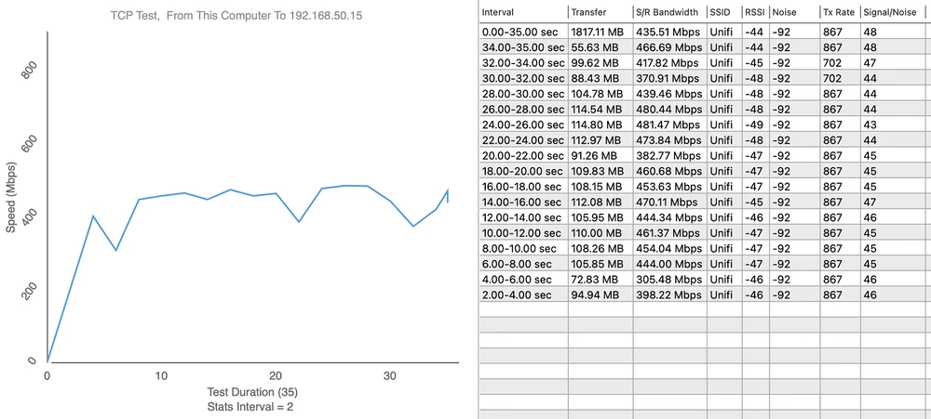Select the 34.00-35.00 sec interval row
Image resolution: width=931 pixels, height=419 pixels.
coord(522,47)
